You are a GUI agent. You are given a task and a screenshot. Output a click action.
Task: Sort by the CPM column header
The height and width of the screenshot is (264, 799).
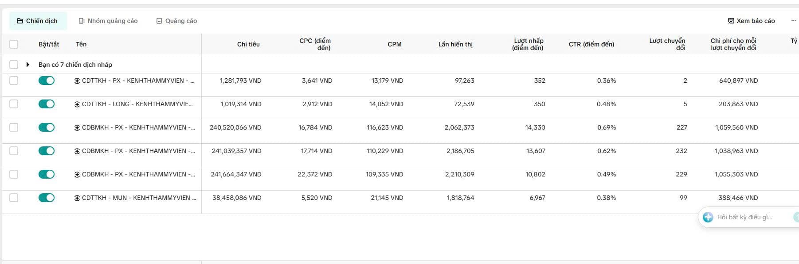pyautogui.click(x=395, y=44)
